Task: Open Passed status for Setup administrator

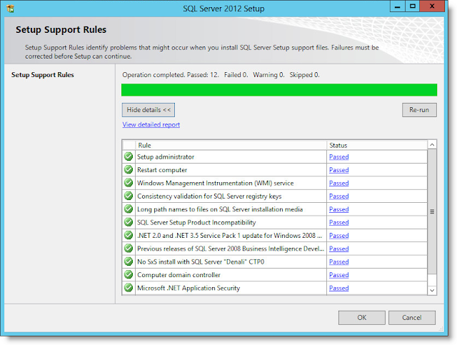Action: [338, 157]
